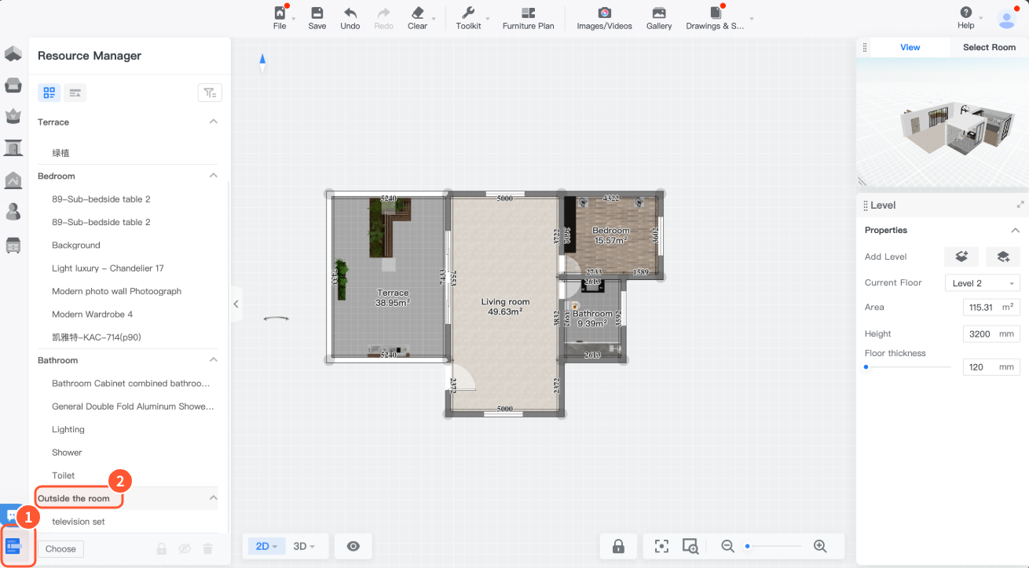Click the Redo button
This screenshot has height=568, width=1029.
click(384, 17)
